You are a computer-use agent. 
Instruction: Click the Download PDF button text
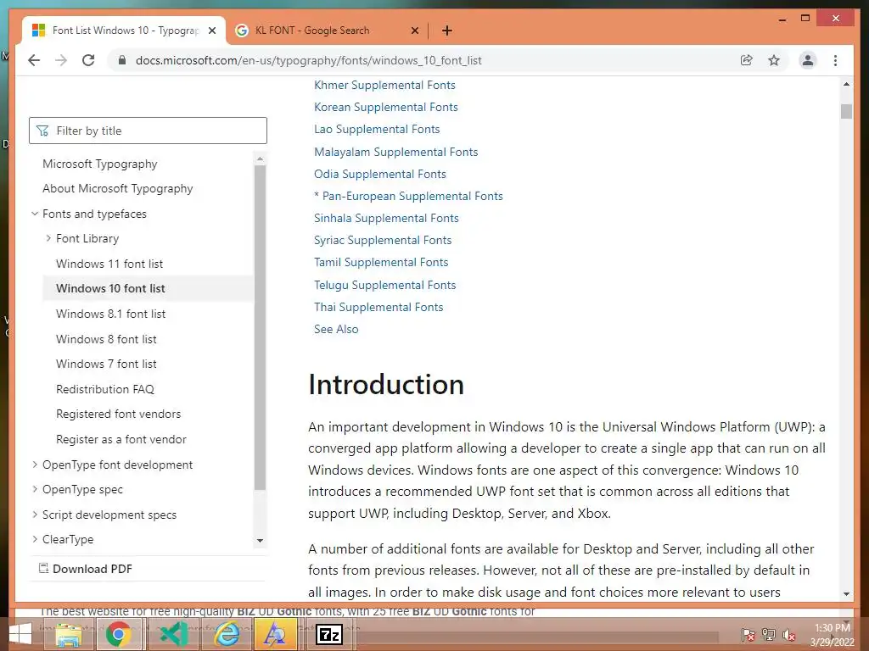pos(92,569)
